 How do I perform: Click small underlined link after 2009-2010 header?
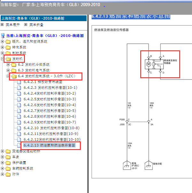pyautogui.click(x=104, y=6)
